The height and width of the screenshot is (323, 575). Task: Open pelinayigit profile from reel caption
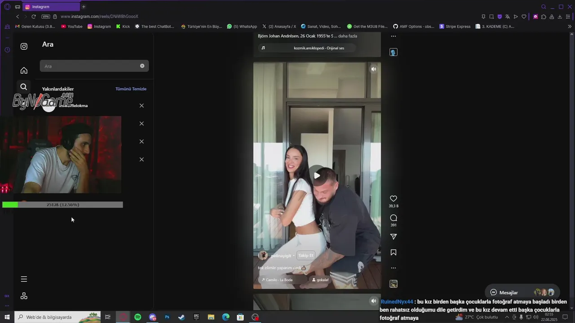click(281, 256)
